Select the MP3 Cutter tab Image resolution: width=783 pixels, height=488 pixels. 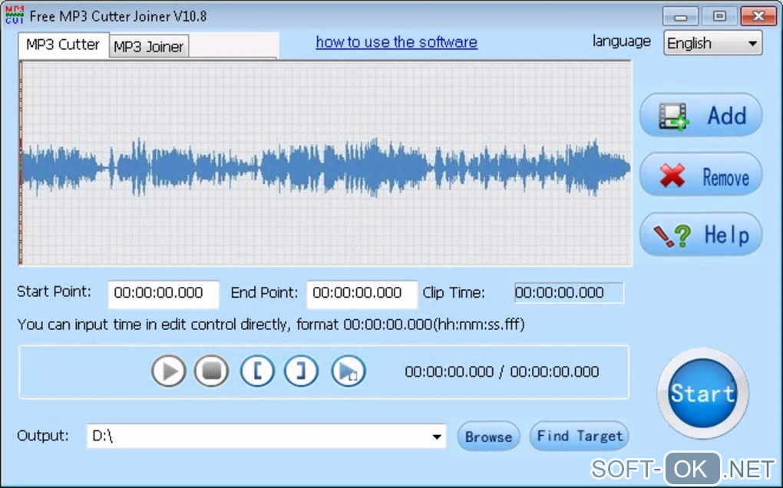(x=63, y=45)
